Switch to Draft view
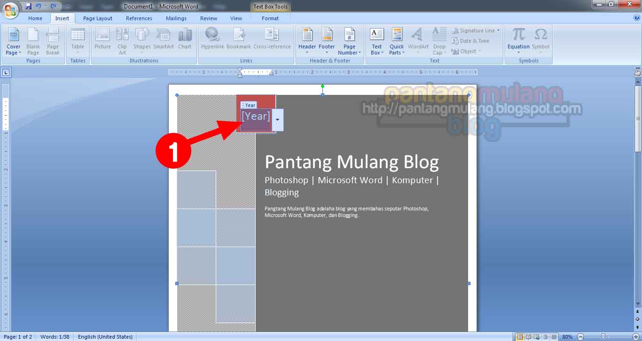 554,337
